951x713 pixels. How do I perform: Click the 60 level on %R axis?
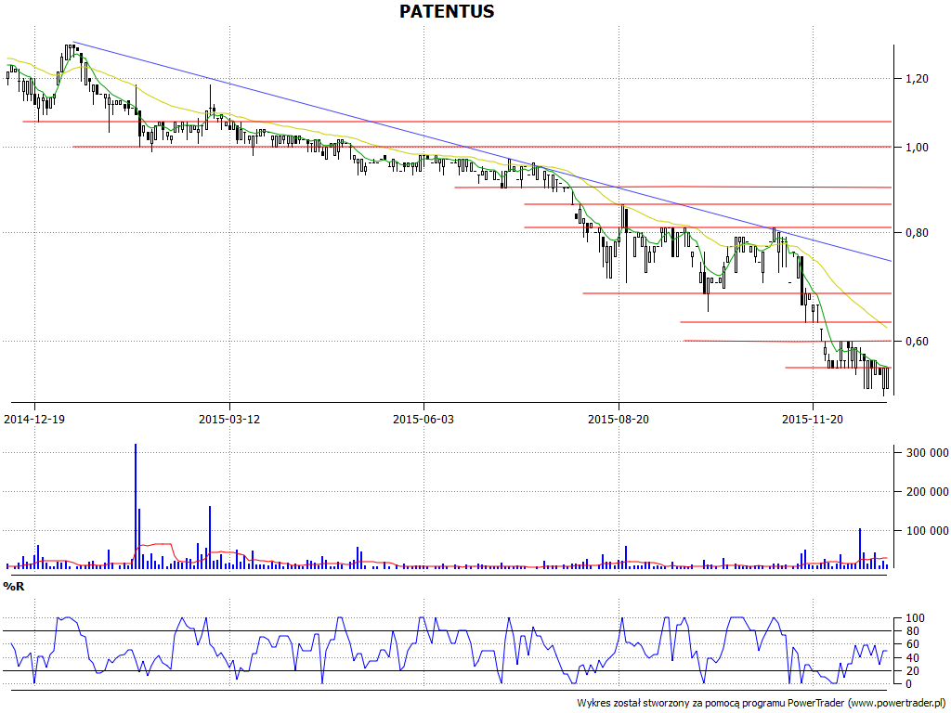(915, 644)
